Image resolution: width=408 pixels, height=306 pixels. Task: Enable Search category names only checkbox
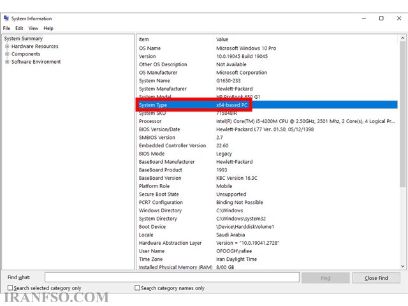click(137, 288)
